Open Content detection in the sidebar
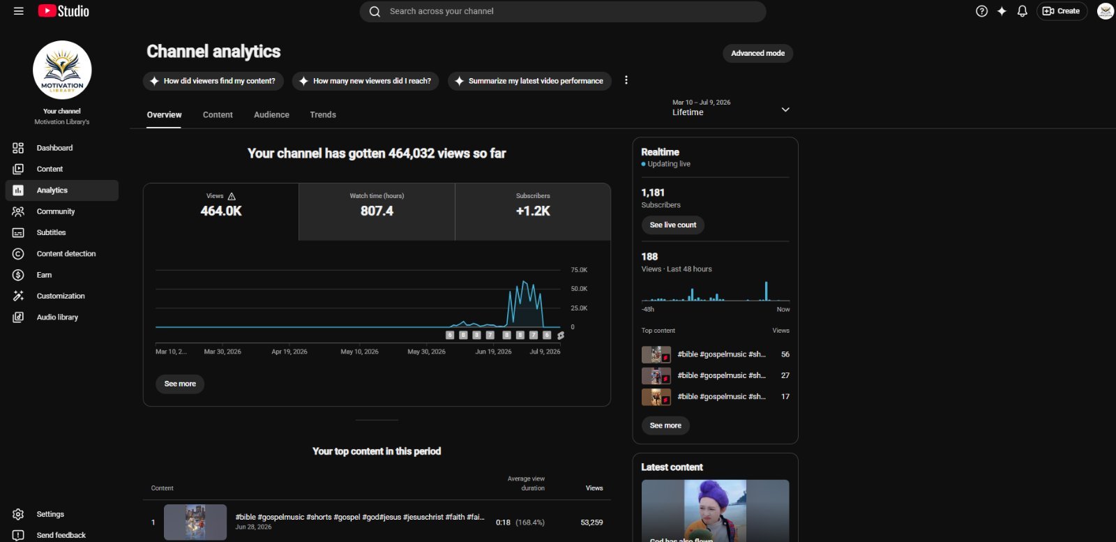The image size is (1116, 542). [61, 254]
